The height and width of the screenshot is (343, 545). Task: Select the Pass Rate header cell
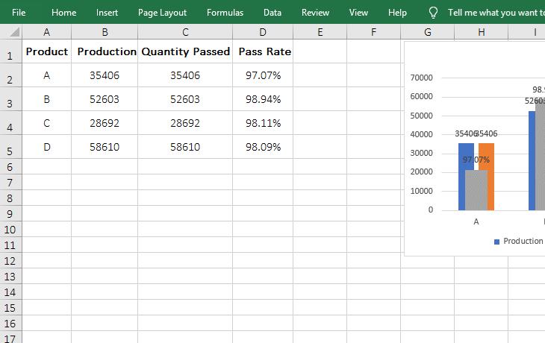pyautogui.click(x=263, y=51)
